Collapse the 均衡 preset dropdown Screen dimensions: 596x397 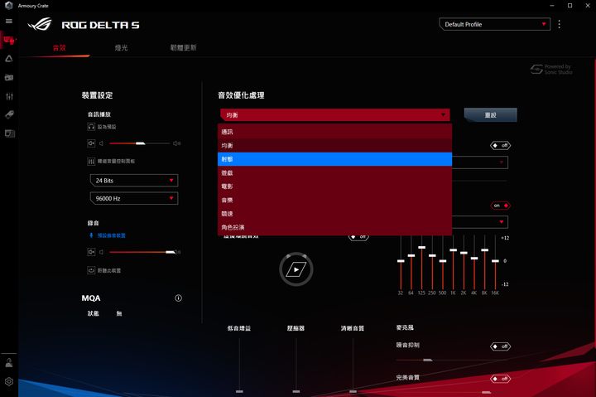335,115
